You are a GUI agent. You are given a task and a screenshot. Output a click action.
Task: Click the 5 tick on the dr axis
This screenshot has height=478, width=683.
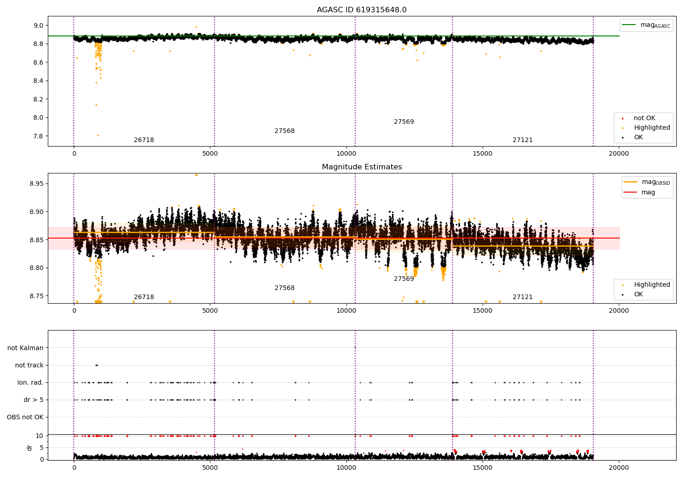(x=42, y=447)
